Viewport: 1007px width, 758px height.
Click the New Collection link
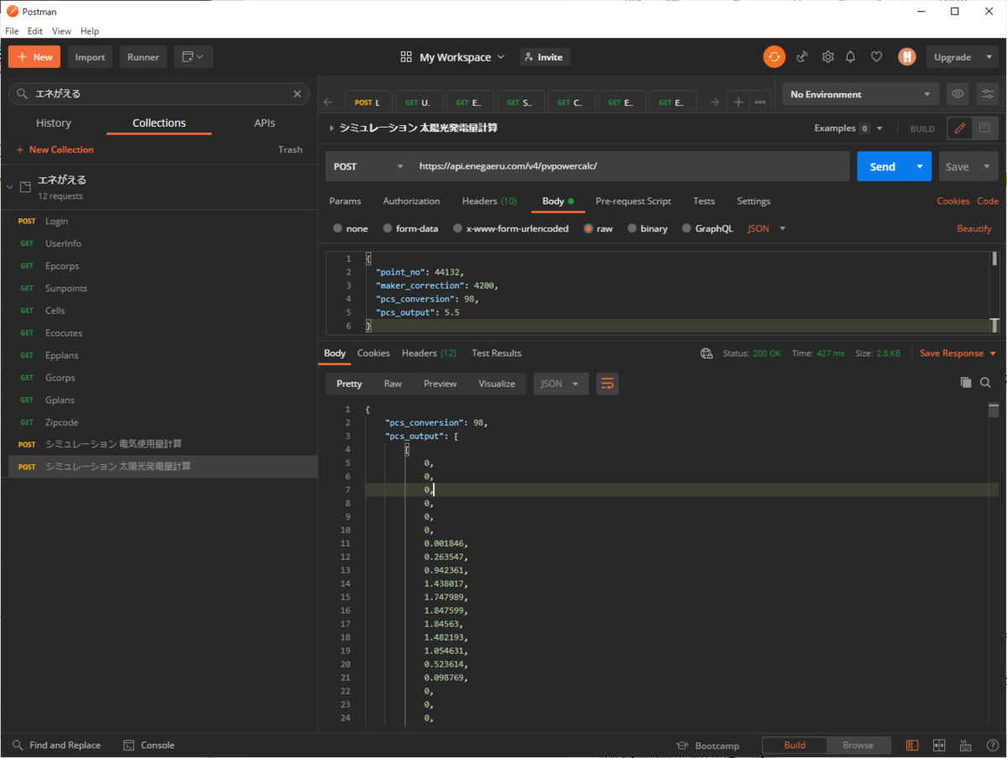pyautogui.click(x=55, y=149)
